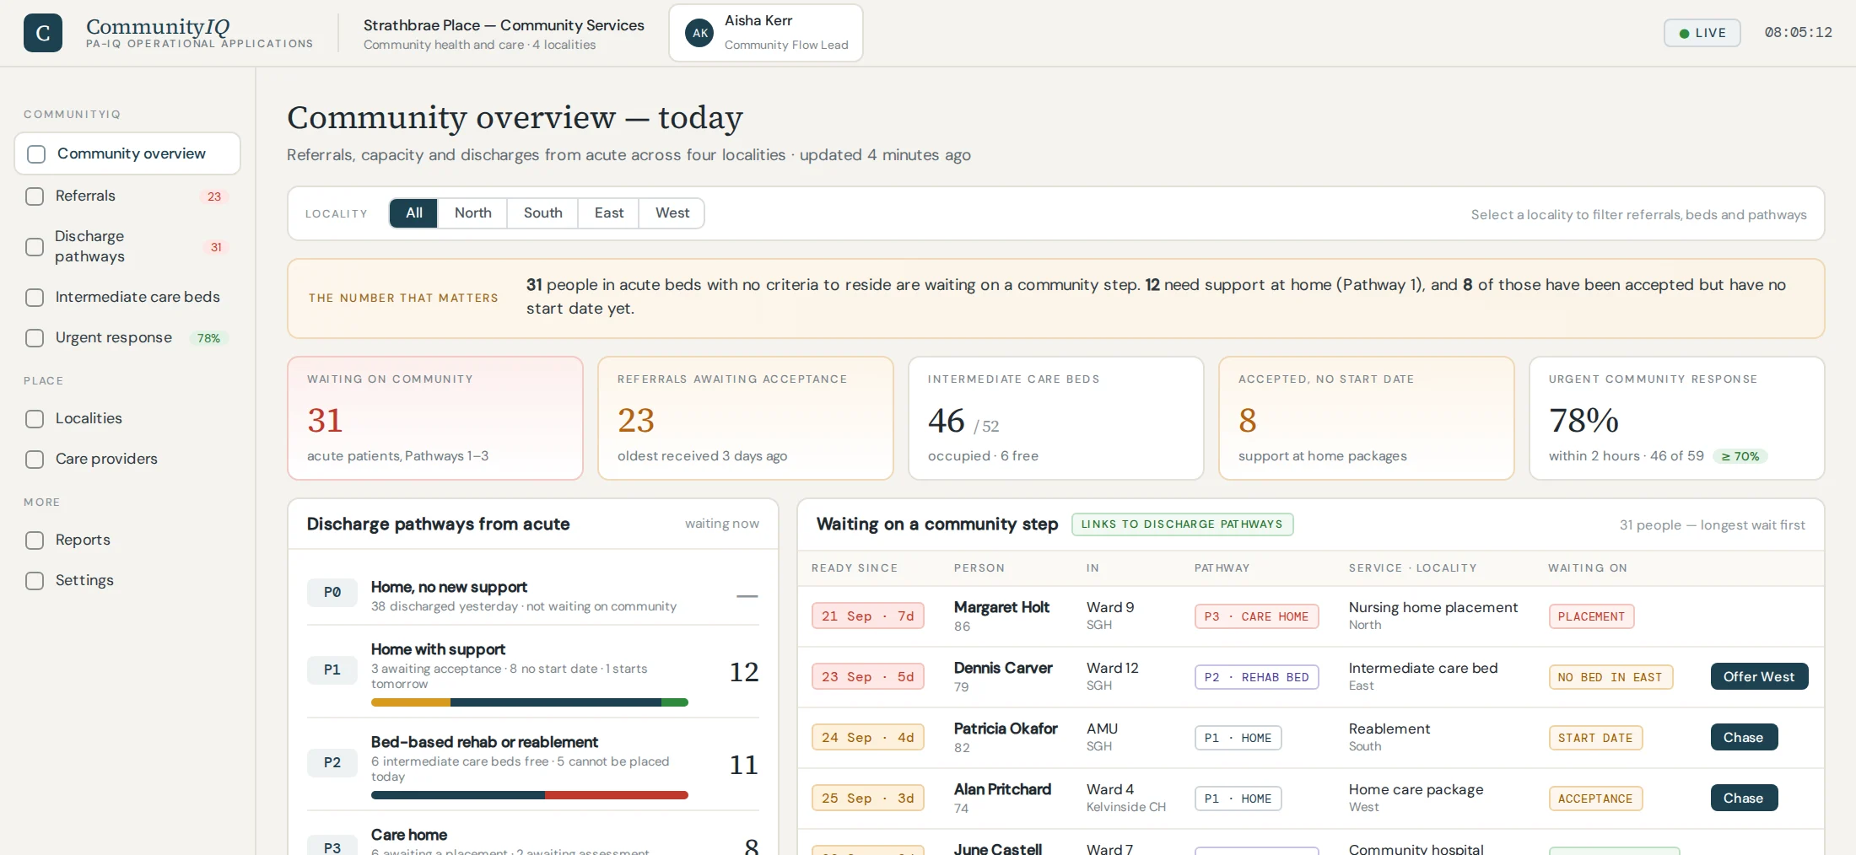Switch to the South locality tab
The image size is (1856, 855).
pos(542,213)
